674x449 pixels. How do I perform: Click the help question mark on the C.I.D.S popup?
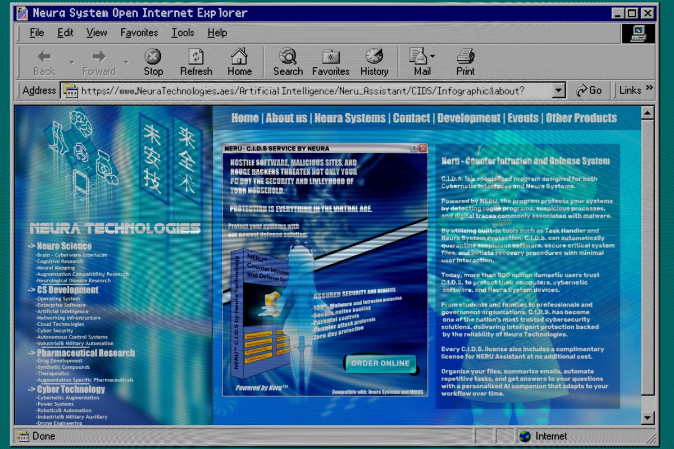click(414, 149)
